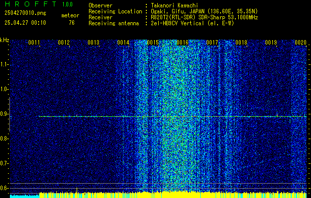
Task: Click the horizontal carrier line near 0.9 kHz
Action: (x=173, y=116)
